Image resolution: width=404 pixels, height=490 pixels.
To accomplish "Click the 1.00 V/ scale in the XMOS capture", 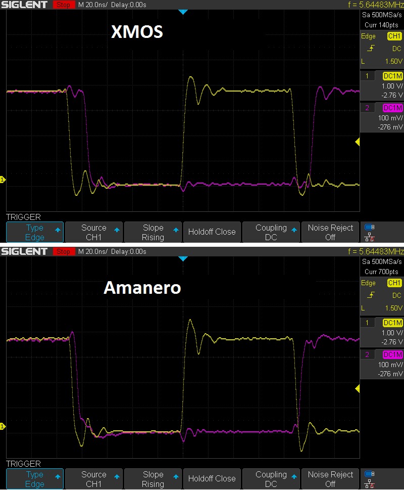I will click(392, 86).
